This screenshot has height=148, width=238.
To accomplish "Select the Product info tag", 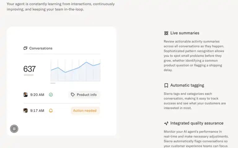I will [84, 95].
